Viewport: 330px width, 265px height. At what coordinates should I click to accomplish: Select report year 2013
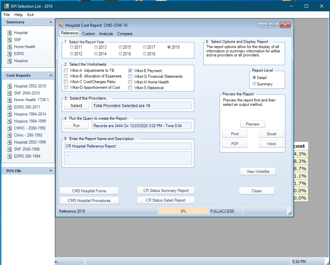96,47
